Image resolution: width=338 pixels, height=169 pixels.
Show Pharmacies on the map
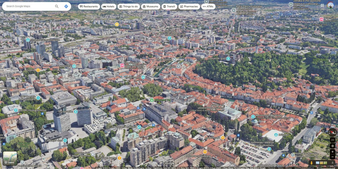point(189,7)
